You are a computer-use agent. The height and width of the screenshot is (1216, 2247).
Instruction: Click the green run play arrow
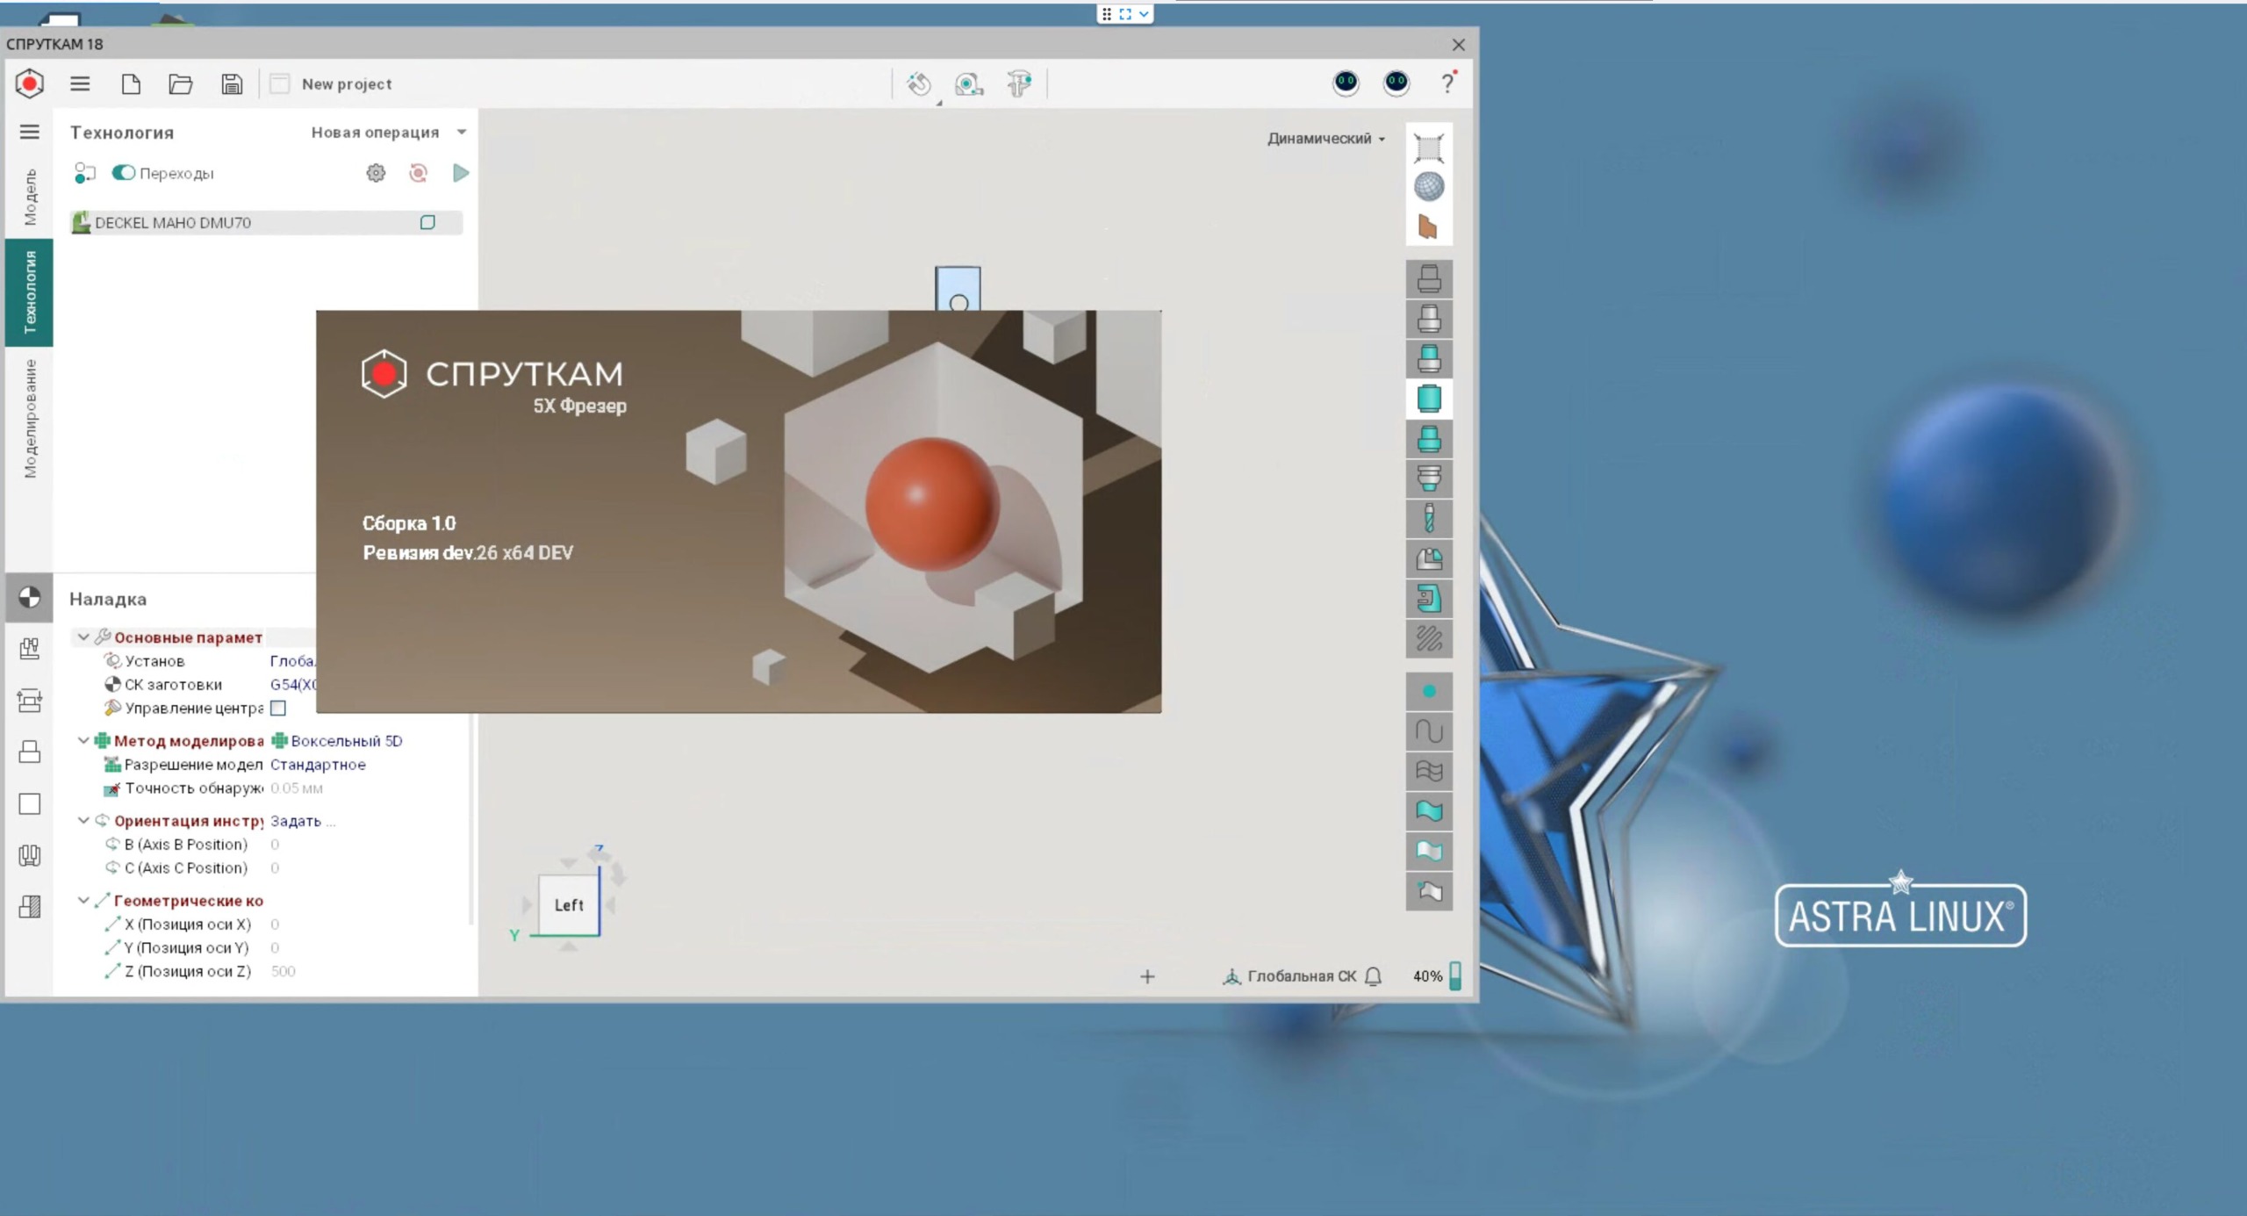(x=461, y=173)
